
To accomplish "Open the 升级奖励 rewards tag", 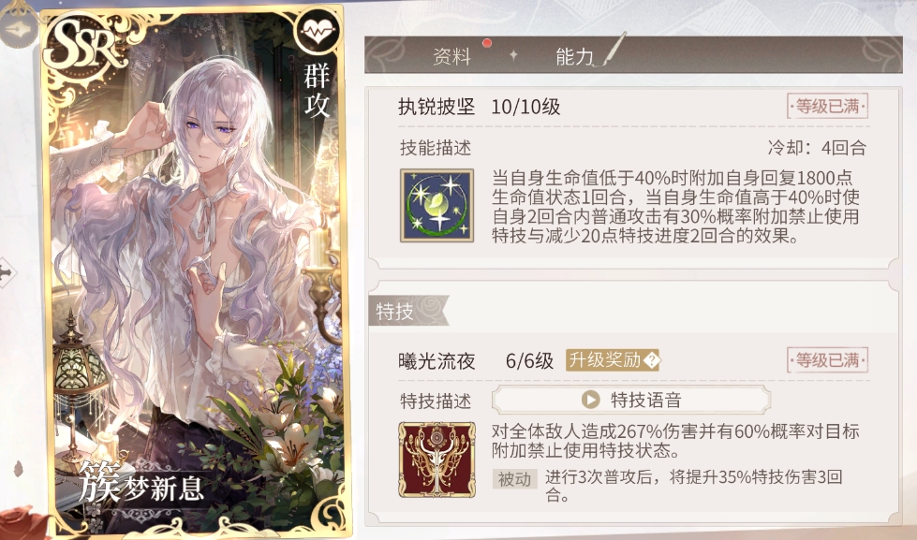I will (x=613, y=360).
